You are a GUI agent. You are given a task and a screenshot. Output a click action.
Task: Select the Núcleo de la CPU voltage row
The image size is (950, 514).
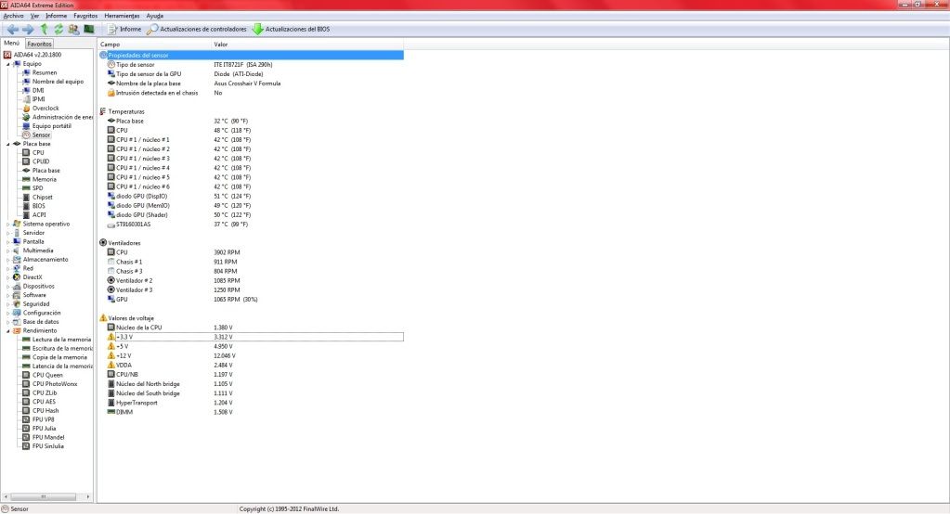click(x=252, y=328)
